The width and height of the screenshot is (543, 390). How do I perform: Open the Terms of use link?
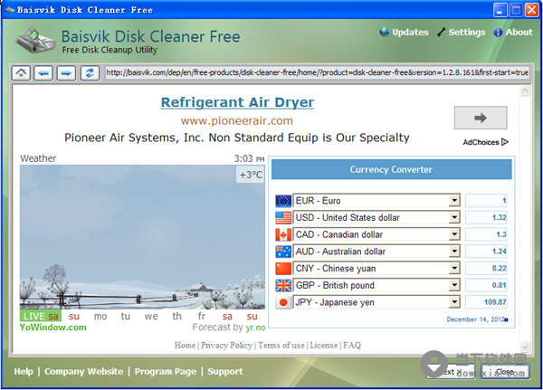click(281, 346)
